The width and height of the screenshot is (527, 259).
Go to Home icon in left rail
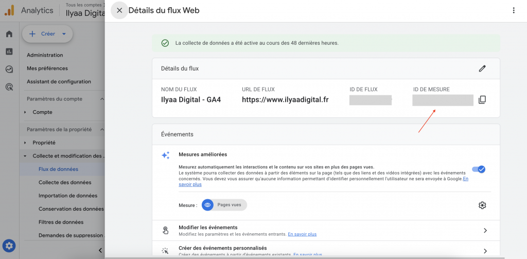coord(9,34)
